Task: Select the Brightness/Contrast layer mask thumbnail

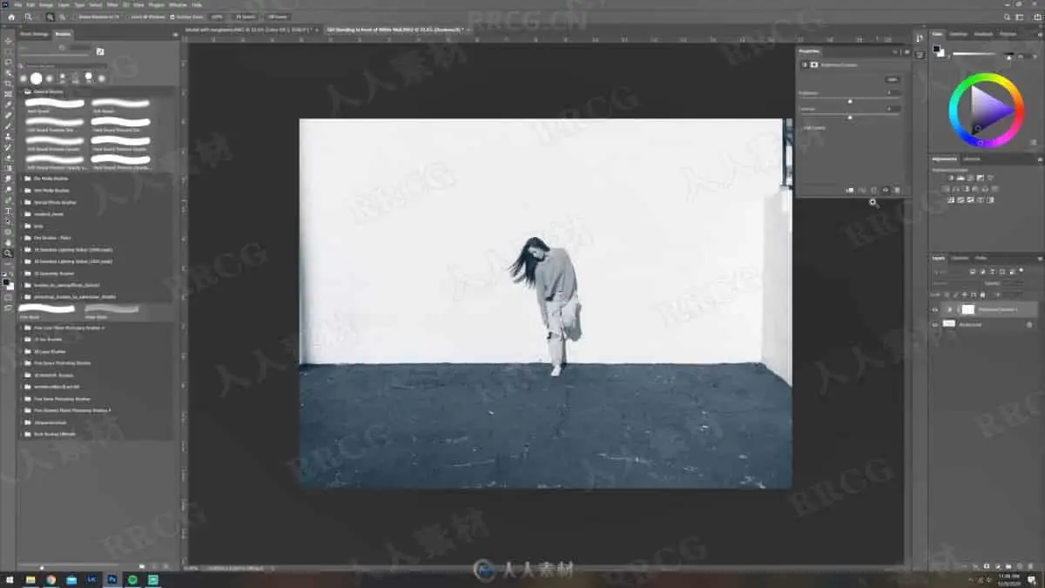Action: 967,310
